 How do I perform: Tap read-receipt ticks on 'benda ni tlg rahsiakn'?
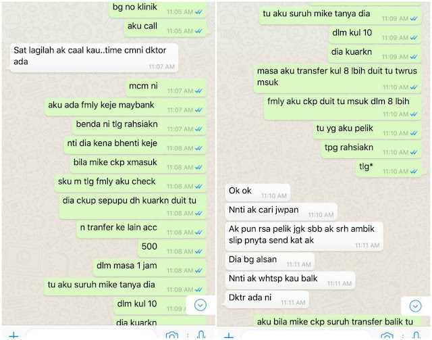pyautogui.click(x=198, y=129)
